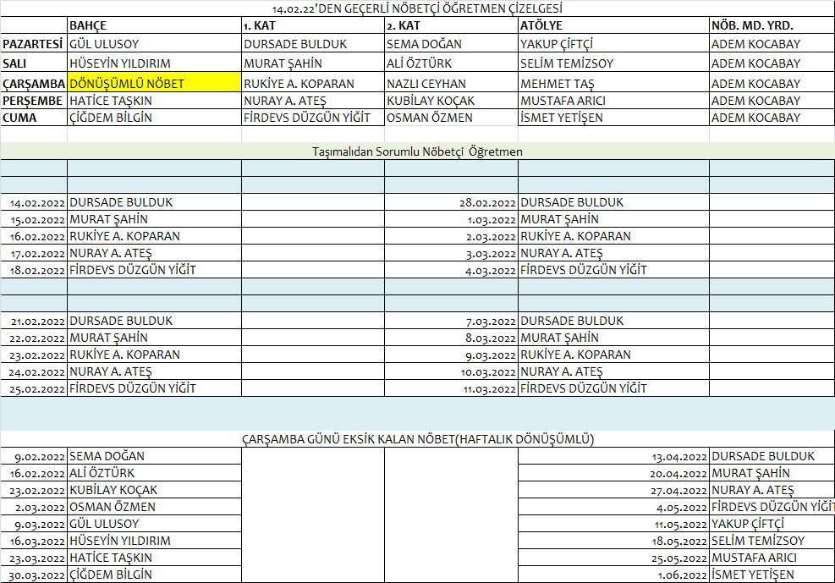Image resolution: width=835 pixels, height=583 pixels.
Task: Click the OSMAN ÖZMEN cell in CUMA row
Action: point(450,118)
